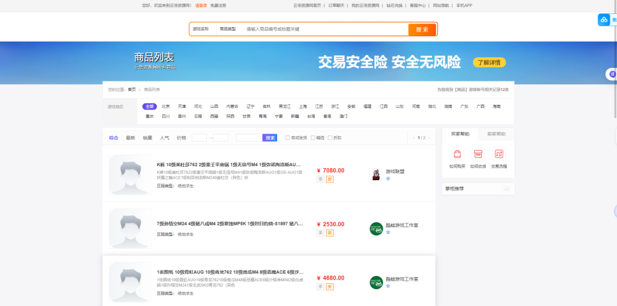The width and height of the screenshot is (617, 306).
Task: Check the 精选 checkbox
Action: point(313,138)
